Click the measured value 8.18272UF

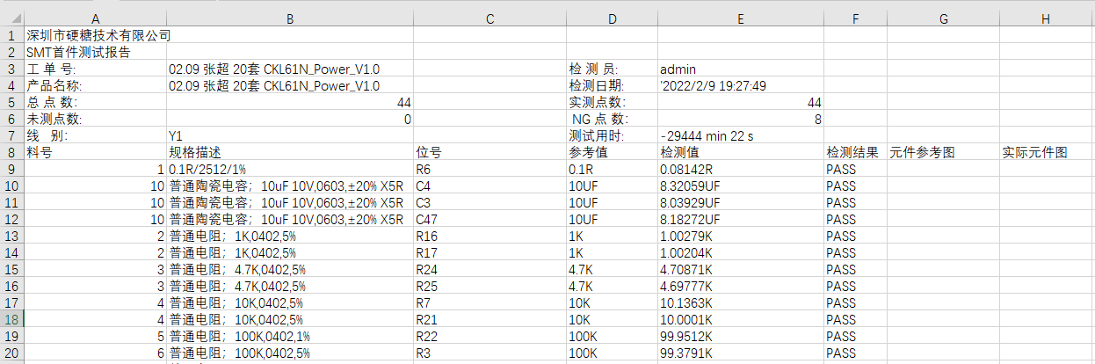[x=741, y=219]
